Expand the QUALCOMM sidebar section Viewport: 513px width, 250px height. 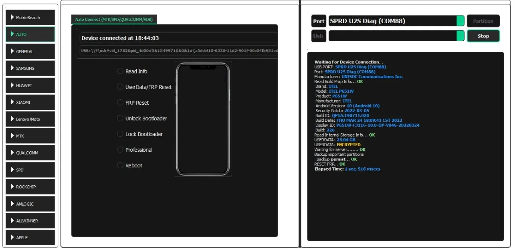click(x=30, y=153)
